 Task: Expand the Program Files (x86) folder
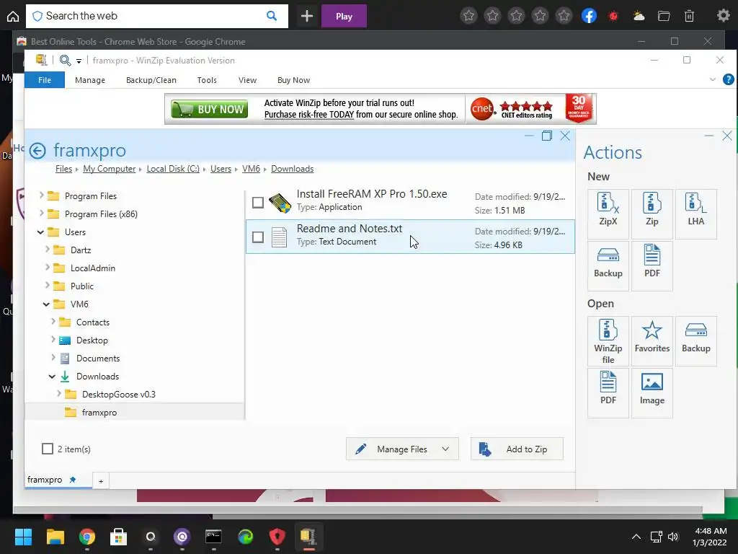[41, 213]
